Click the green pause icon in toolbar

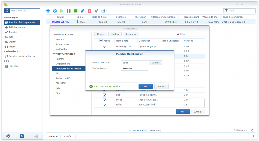pos(69,11)
